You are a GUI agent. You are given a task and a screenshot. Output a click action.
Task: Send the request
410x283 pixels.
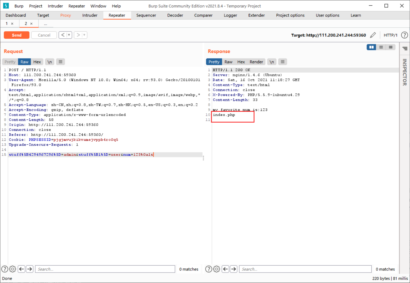pos(16,35)
